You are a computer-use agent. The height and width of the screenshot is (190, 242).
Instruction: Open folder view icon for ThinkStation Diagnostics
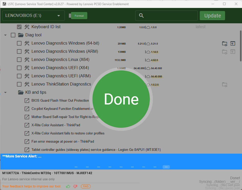(225, 85)
